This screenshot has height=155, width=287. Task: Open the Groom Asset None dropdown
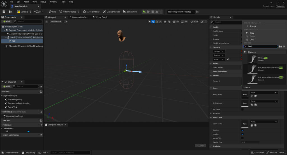[x=264, y=92]
